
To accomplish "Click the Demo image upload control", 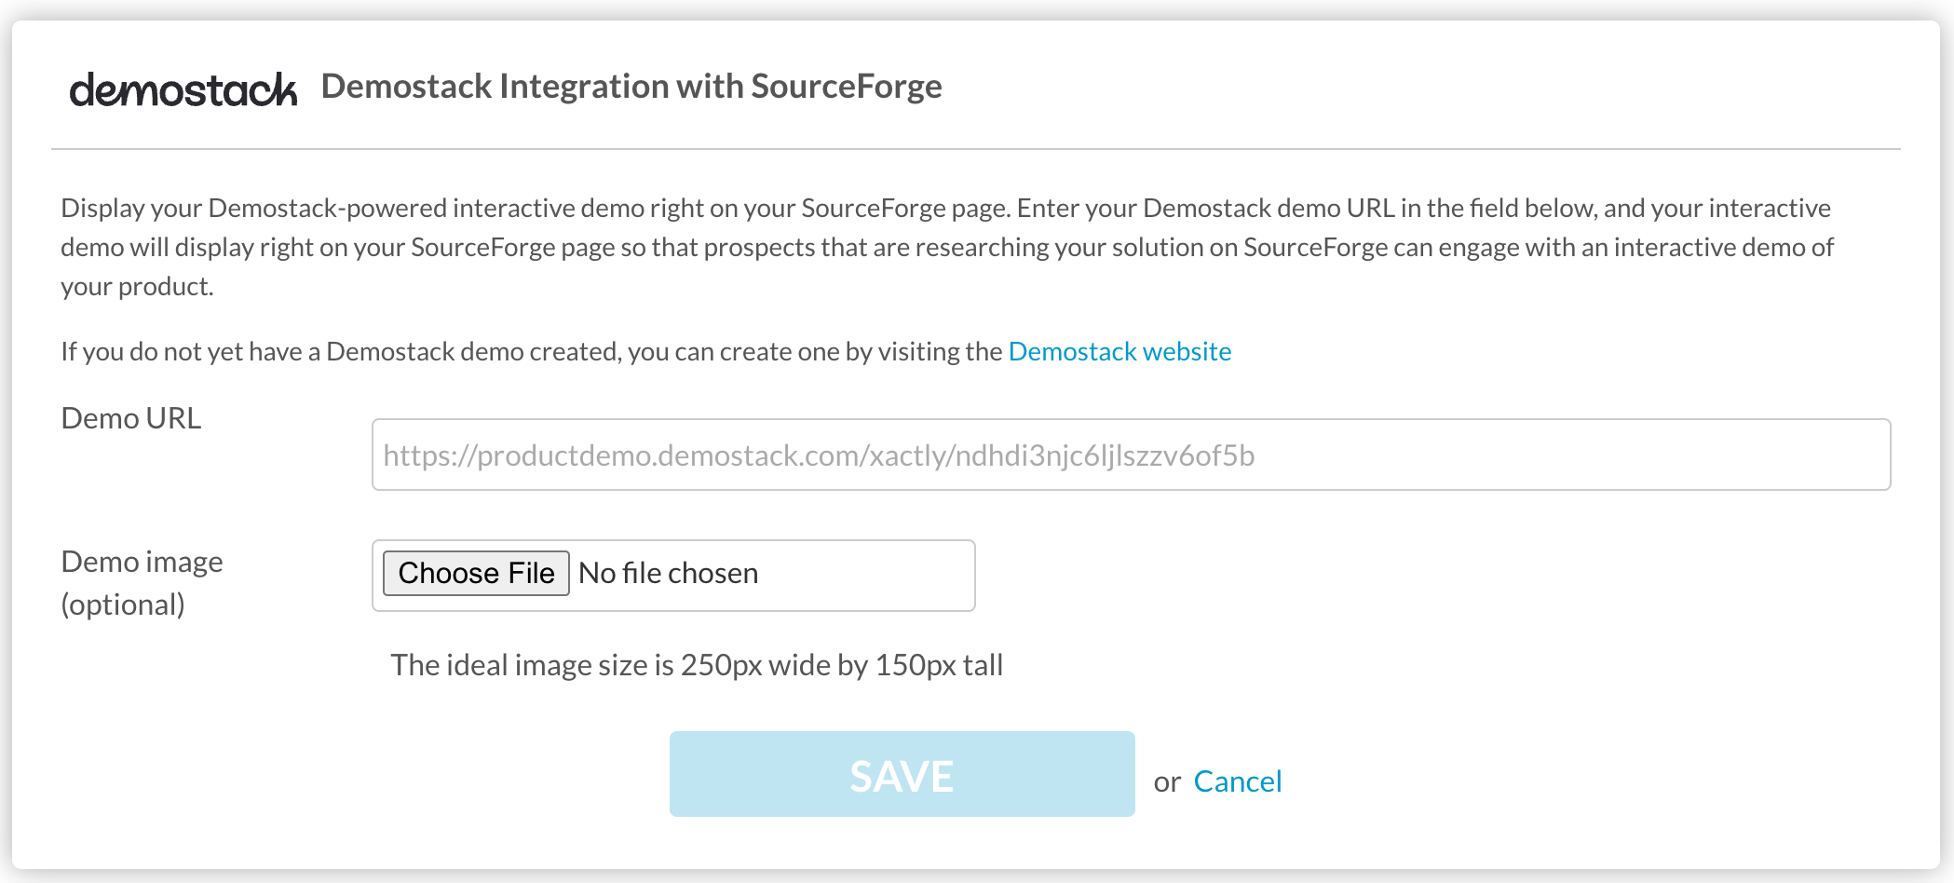I will click(x=671, y=575).
